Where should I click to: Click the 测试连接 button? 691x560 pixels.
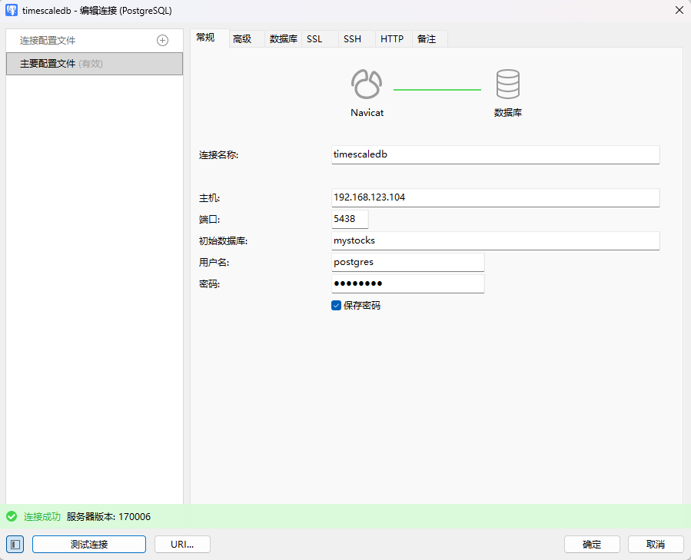(x=89, y=544)
